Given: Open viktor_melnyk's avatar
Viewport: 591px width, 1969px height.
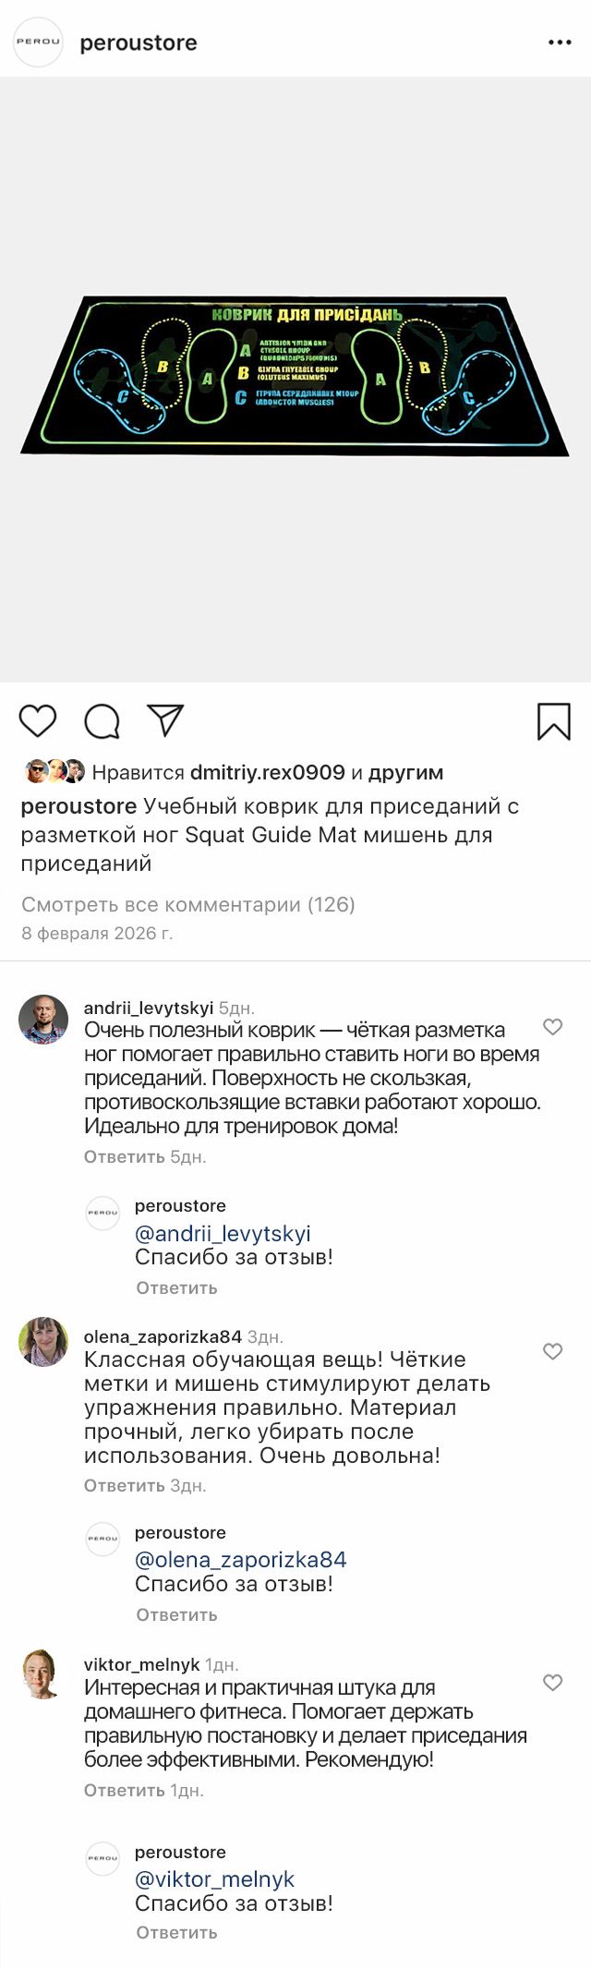Looking at the screenshot, I should (x=43, y=1673).
